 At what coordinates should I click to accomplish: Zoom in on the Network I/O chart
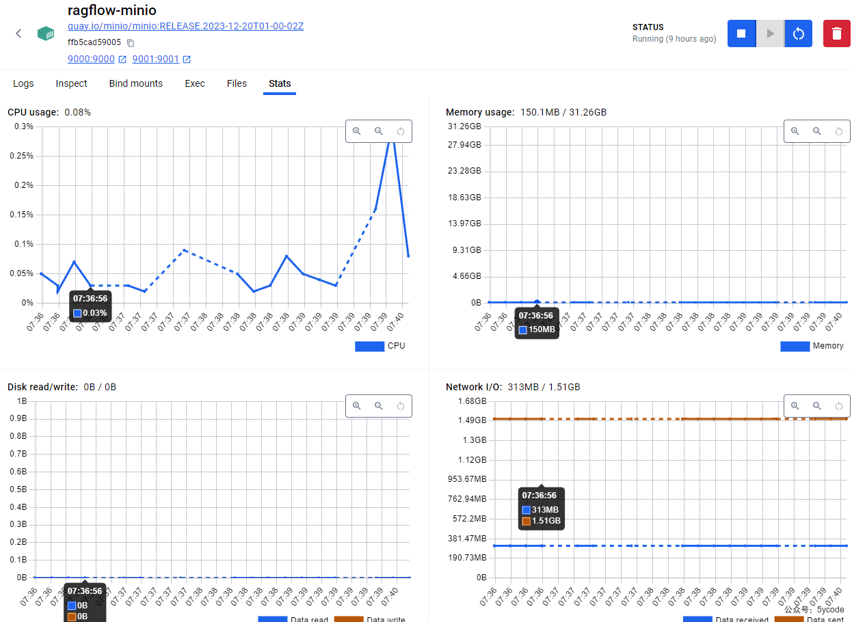coord(795,406)
